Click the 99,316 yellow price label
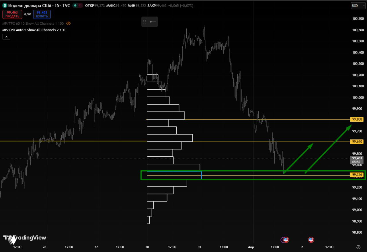This screenshot has width=367, height=252. point(357,175)
